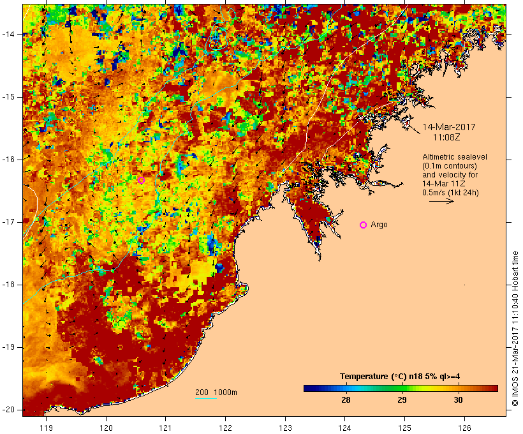The height and width of the screenshot is (434, 523).
Task: Click the longitude label '125'
Action: coord(404,428)
